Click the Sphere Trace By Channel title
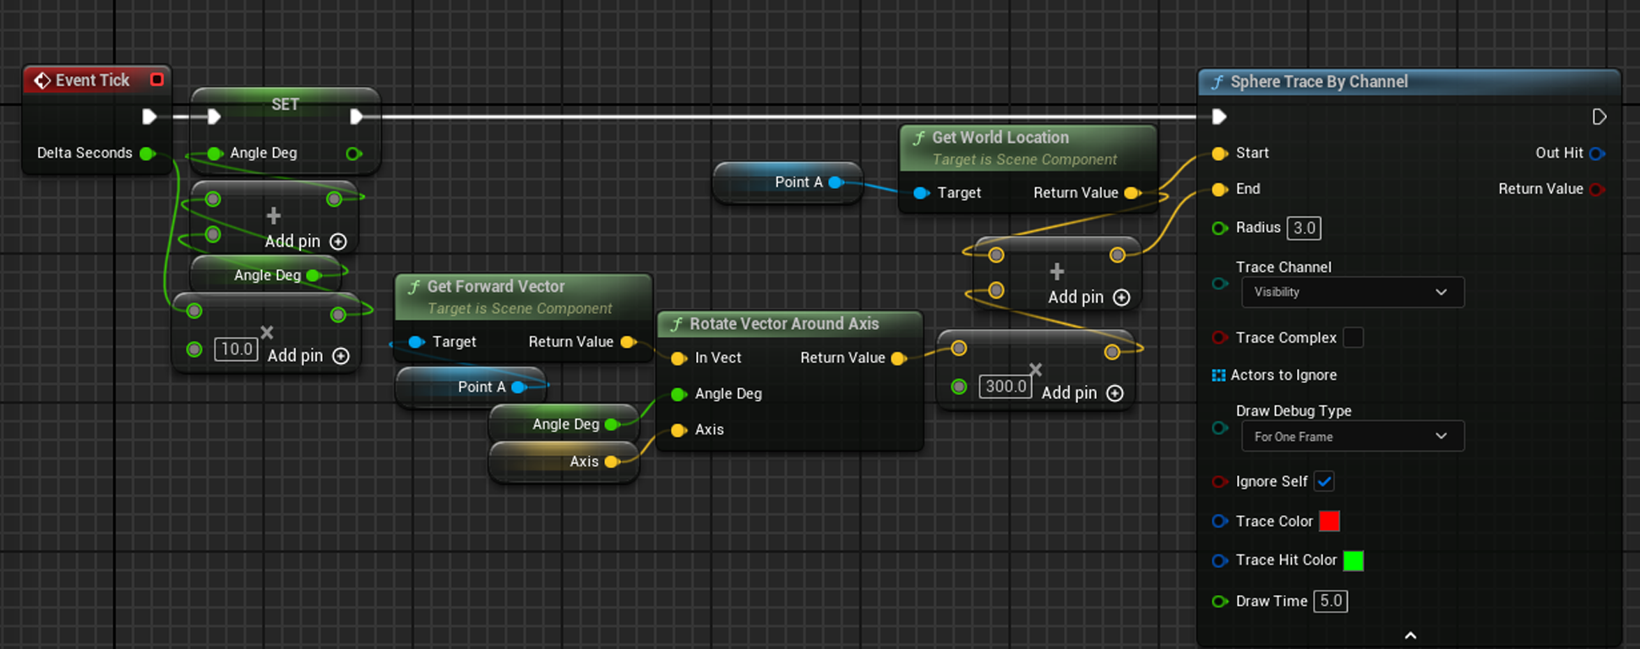This screenshot has height=649, width=1640. click(1319, 82)
